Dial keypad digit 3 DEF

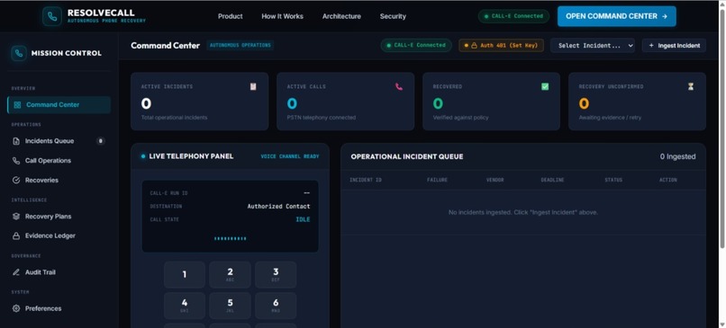coord(276,275)
